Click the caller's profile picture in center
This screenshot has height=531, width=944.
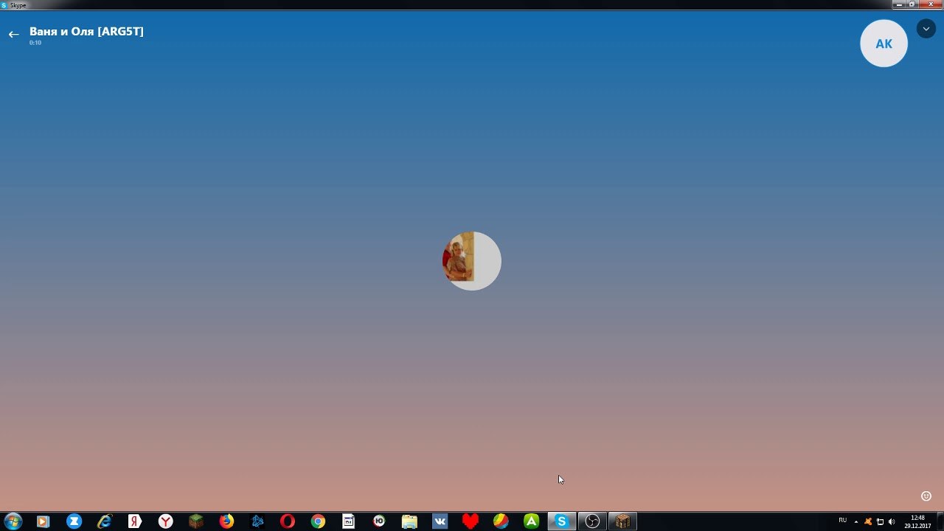pyautogui.click(x=472, y=261)
